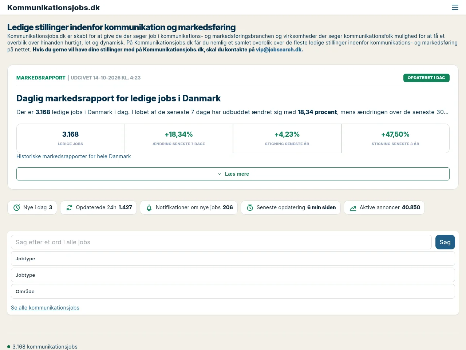Click the Opdateret i dag badge

click(x=426, y=78)
